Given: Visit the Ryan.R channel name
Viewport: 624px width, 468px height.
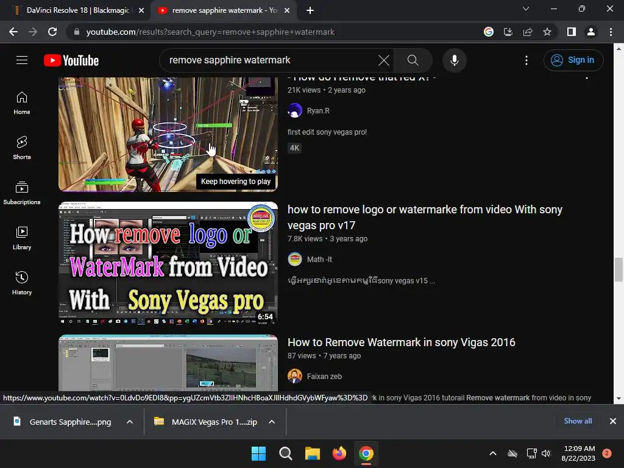Looking at the screenshot, I should coord(318,111).
